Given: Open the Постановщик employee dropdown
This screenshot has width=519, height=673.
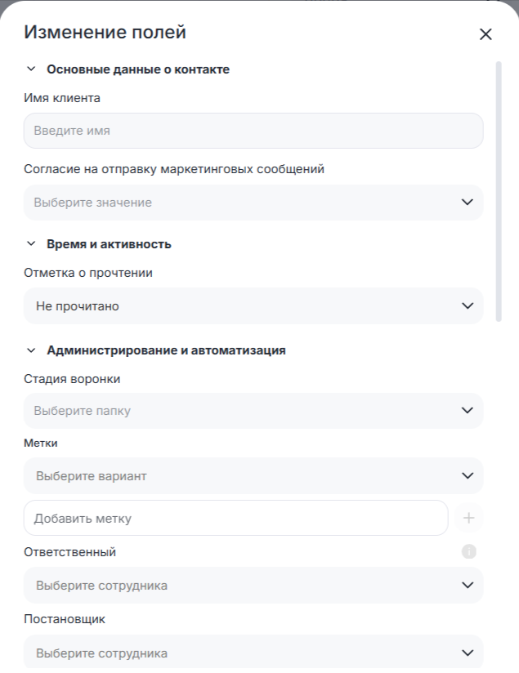Looking at the screenshot, I should (245, 653).
